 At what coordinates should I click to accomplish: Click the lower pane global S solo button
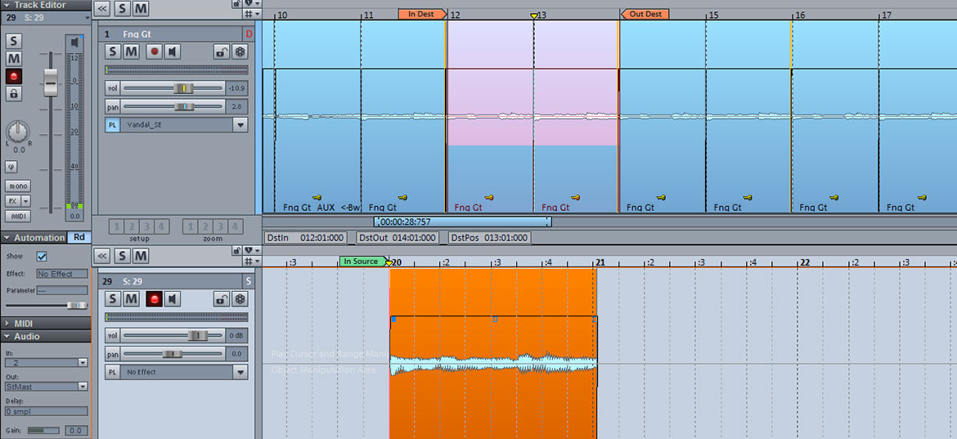click(123, 256)
